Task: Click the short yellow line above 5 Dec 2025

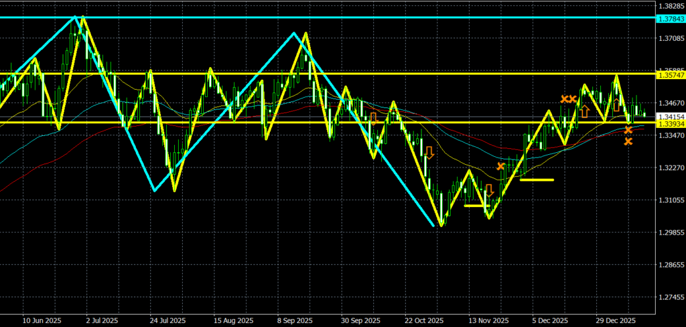Action: click(x=537, y=180)
